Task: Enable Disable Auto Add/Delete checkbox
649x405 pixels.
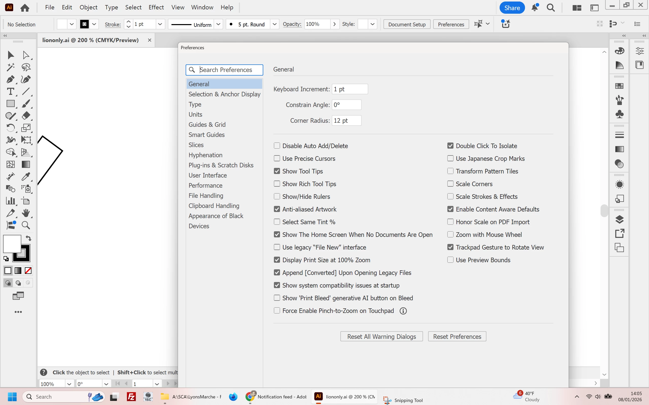Action: point(277,146)
